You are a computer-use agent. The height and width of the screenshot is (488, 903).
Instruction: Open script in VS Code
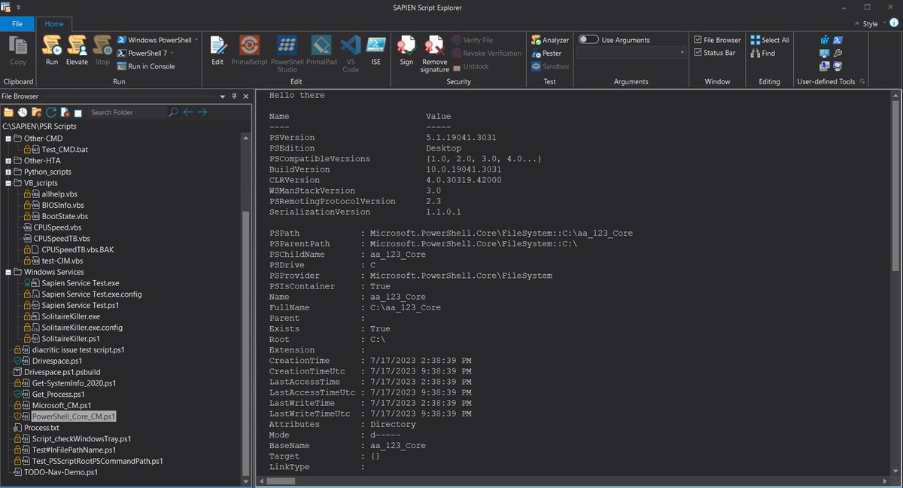(x=351, y=54)
